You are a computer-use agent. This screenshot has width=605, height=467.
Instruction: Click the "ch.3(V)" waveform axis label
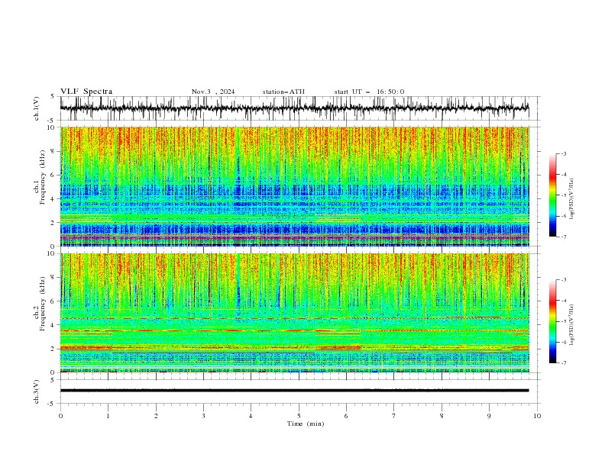click(x=37, y=391)
